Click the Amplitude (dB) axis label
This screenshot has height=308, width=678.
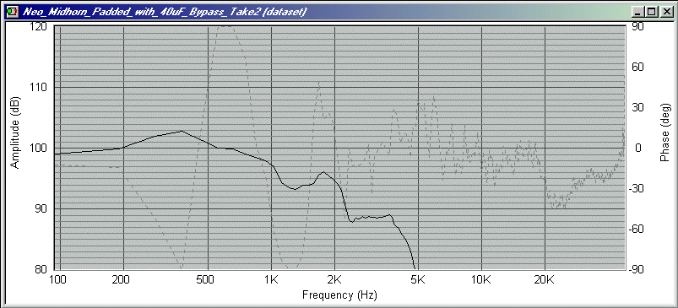click(x=14, y=132)
